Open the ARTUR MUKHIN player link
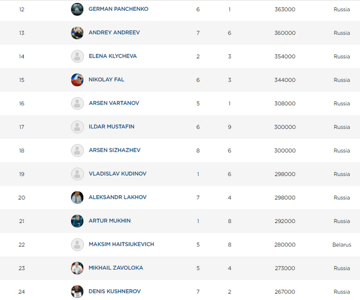This screenshot has height=300, width=360. pos(110,221)
